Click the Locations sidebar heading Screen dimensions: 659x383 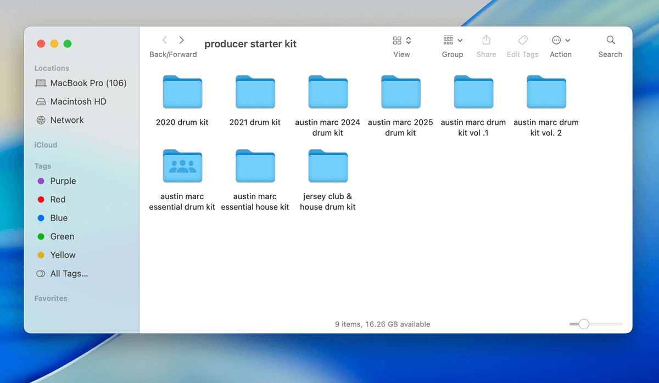(x=52, y=69)
